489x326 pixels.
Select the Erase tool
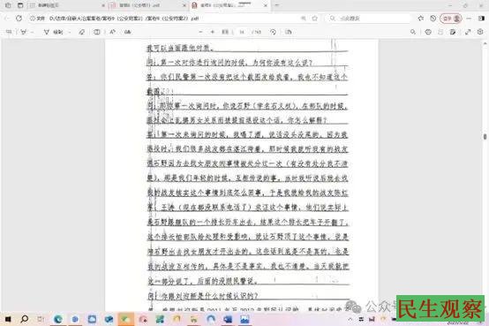(82, 32)
